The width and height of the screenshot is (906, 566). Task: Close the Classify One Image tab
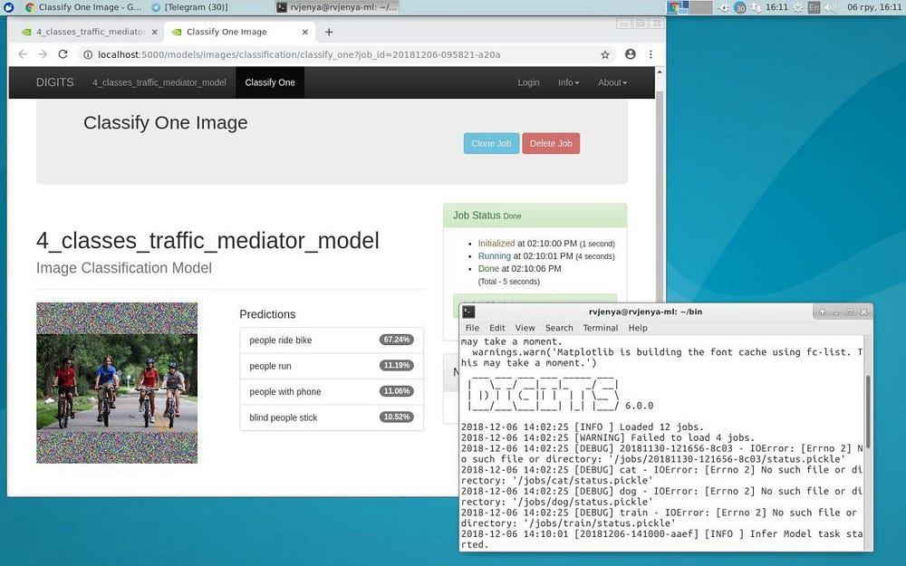pyautogui.click(x=305, y=33)
